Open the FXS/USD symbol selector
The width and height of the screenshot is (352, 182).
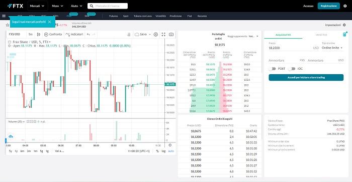(x=15, y=34)
